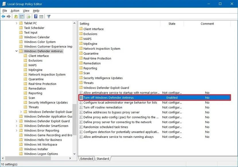238x167 pixels.
Task: Select Define proxy auto-config (.pac) policy row
Action: pyautogui.click(x=155, y=117)
